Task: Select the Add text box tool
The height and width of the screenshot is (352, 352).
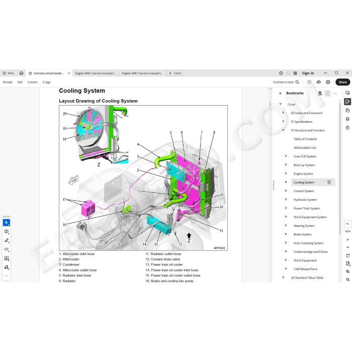Action: point(7,258)
